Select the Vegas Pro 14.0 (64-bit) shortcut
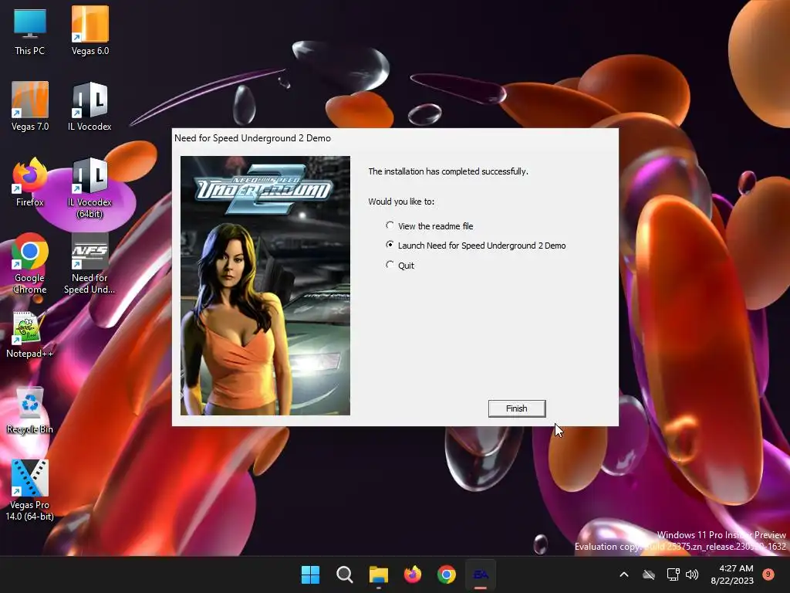This screenshot has height=593, width=790. point(30,490)
